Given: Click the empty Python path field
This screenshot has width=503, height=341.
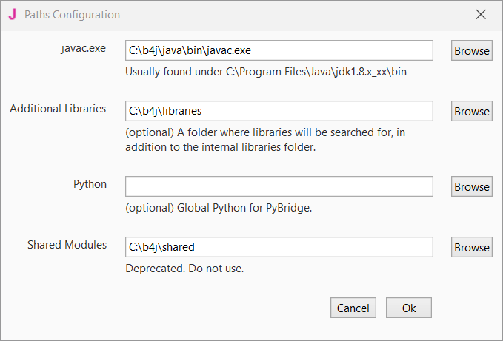Looking at the screenshot, I should pyautogui.click(x=279, y=186).
